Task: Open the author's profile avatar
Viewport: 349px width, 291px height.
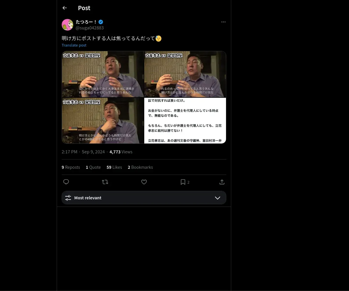Action: click(x=67, y=25)
